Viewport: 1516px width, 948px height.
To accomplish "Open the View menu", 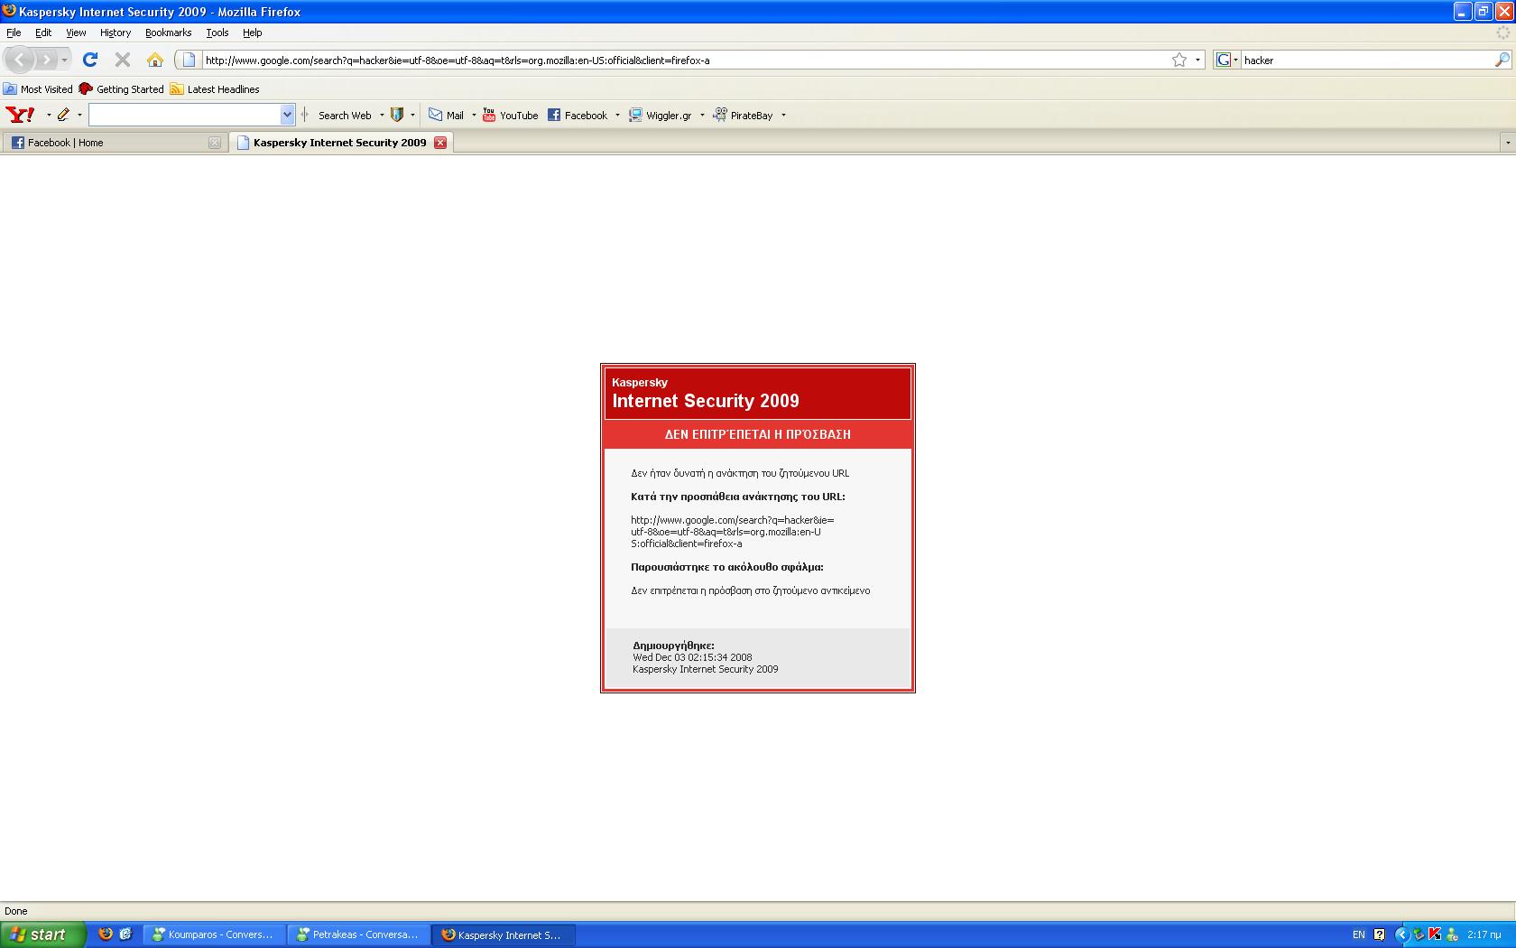I will 76,33.
